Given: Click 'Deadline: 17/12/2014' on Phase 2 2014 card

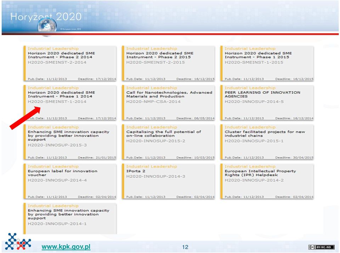Looking at the screenshot, I should [97, 79].
